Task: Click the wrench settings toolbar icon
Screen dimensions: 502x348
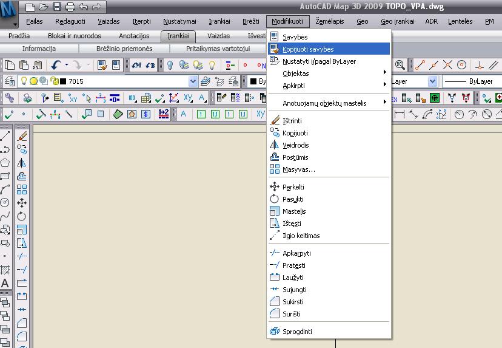Action: (9, 98)
